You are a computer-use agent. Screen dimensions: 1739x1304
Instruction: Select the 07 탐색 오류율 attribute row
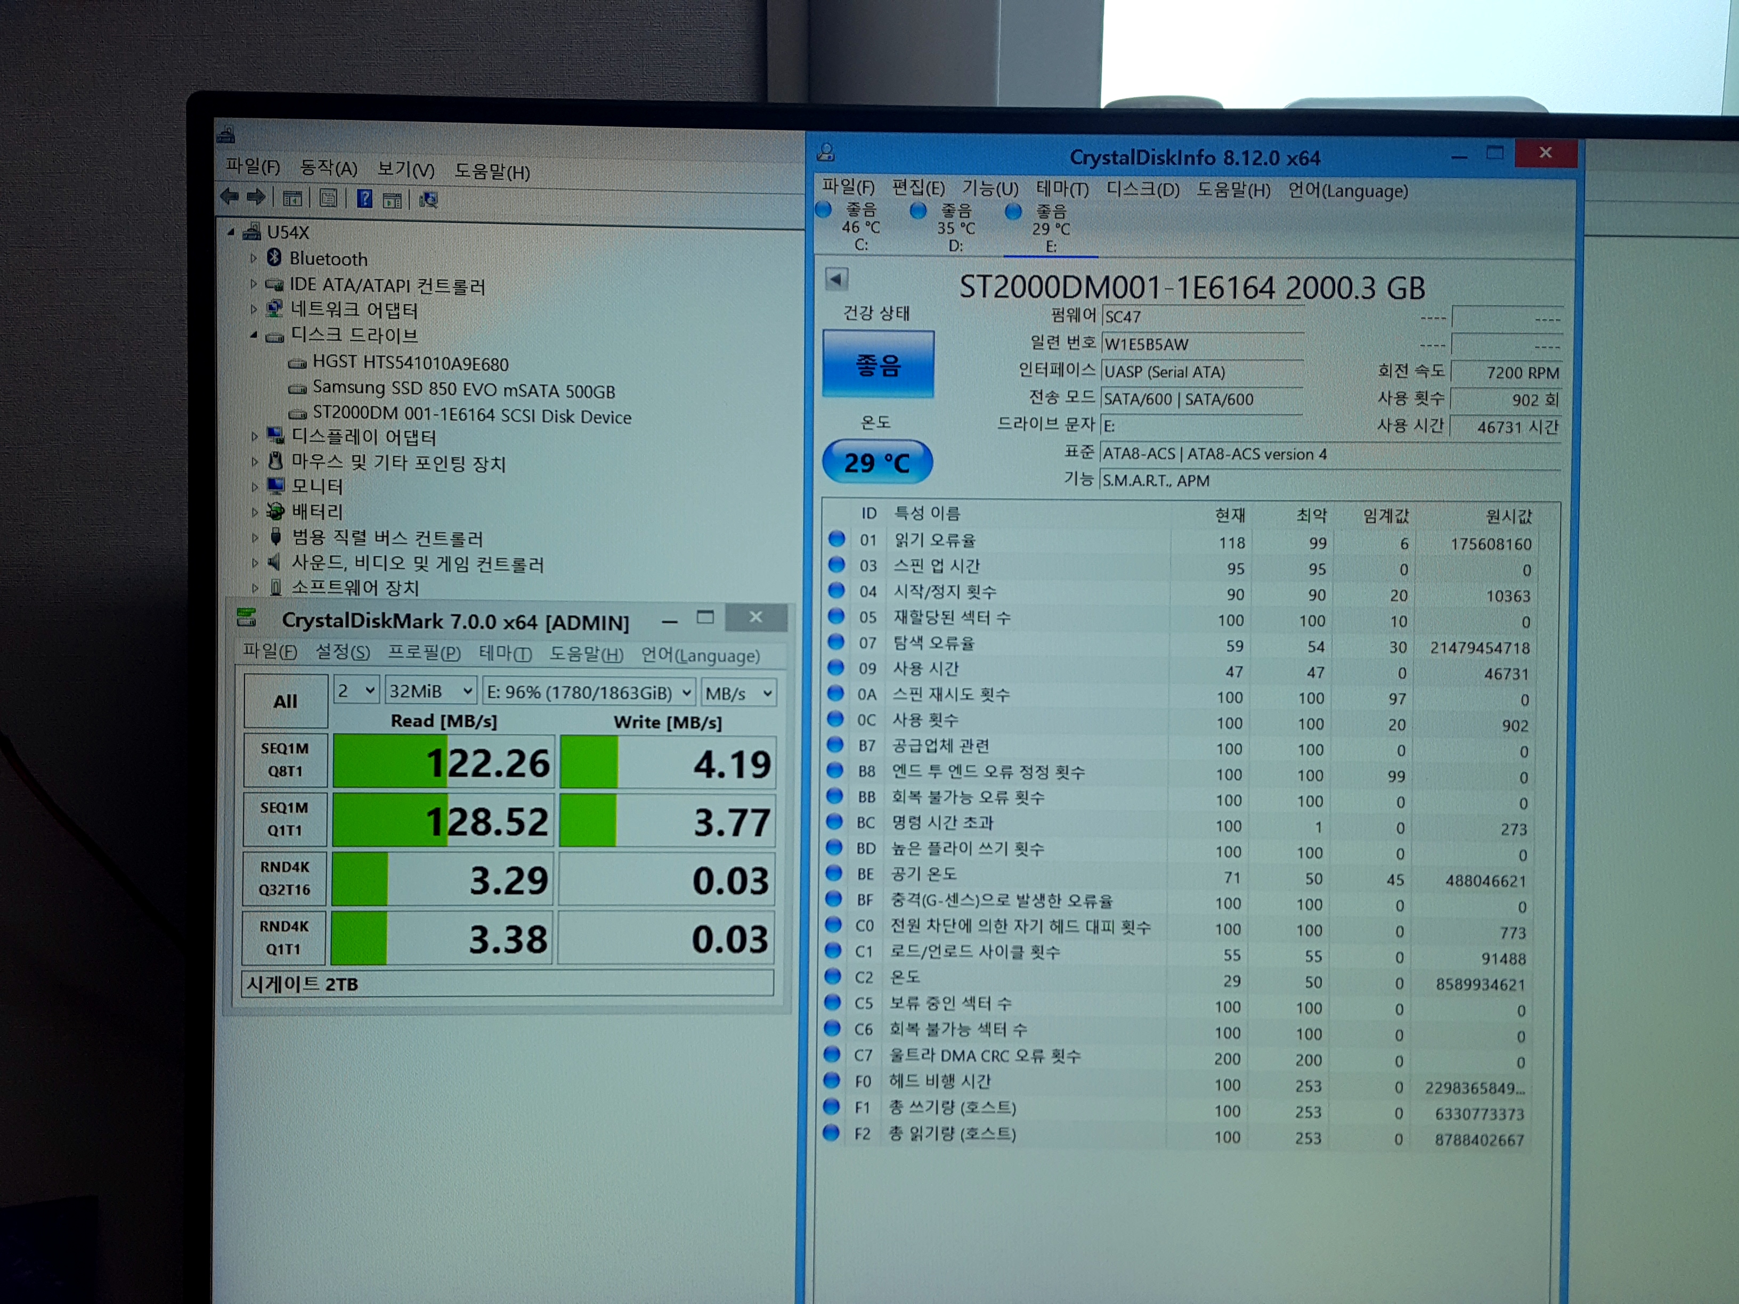pyautogui.click(x=1181, y=645)
